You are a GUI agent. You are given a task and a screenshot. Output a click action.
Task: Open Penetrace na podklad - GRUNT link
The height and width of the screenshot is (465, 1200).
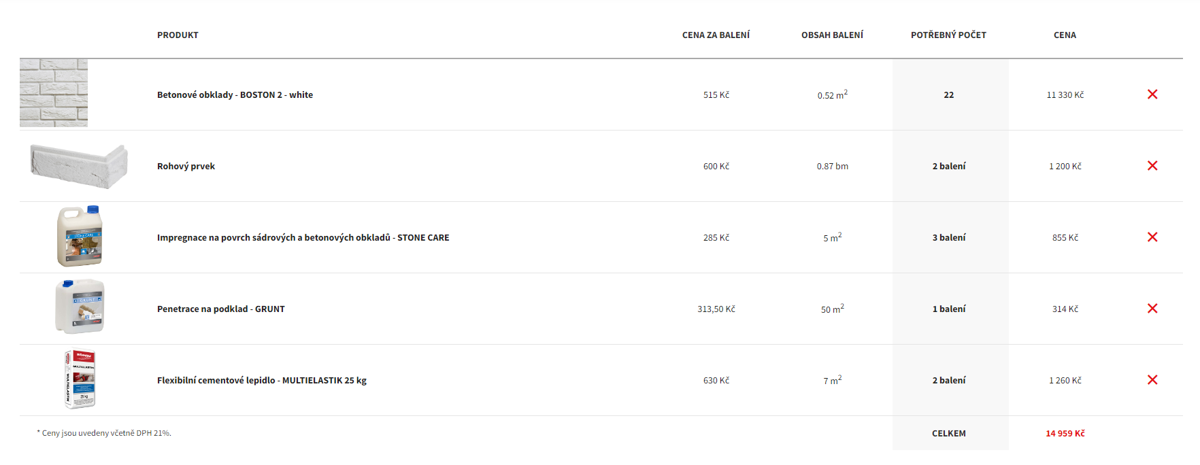(x=220, y=309)
